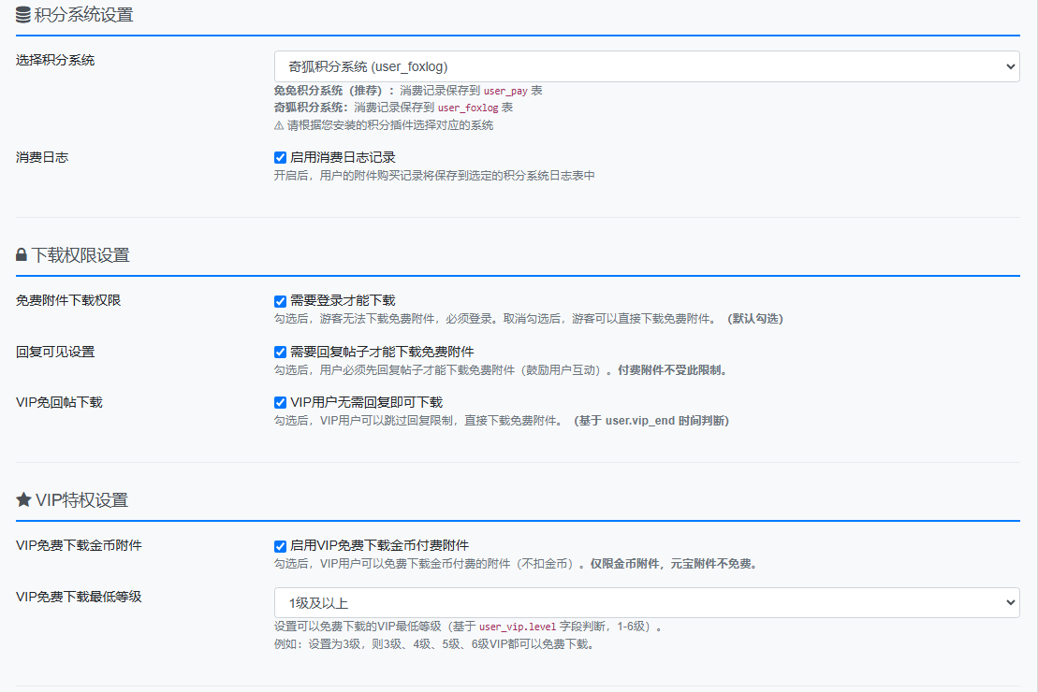1038x692 pixels.
Task: Click the database icon beside 积分系统设置
Action: [23, 15]
